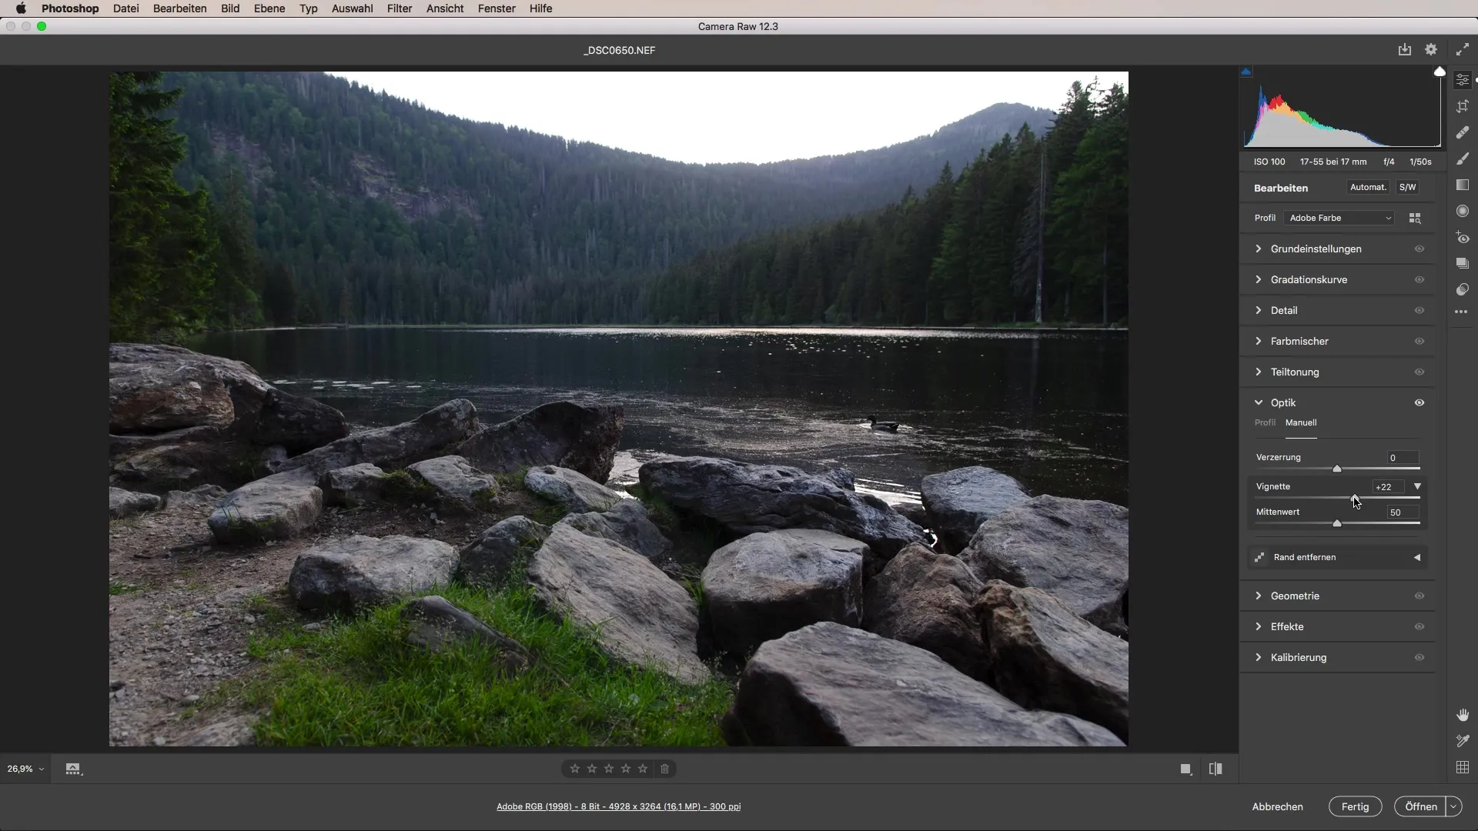
Task: Toggle shadow clipping warning in histogram
Action: coord(1246,72)
